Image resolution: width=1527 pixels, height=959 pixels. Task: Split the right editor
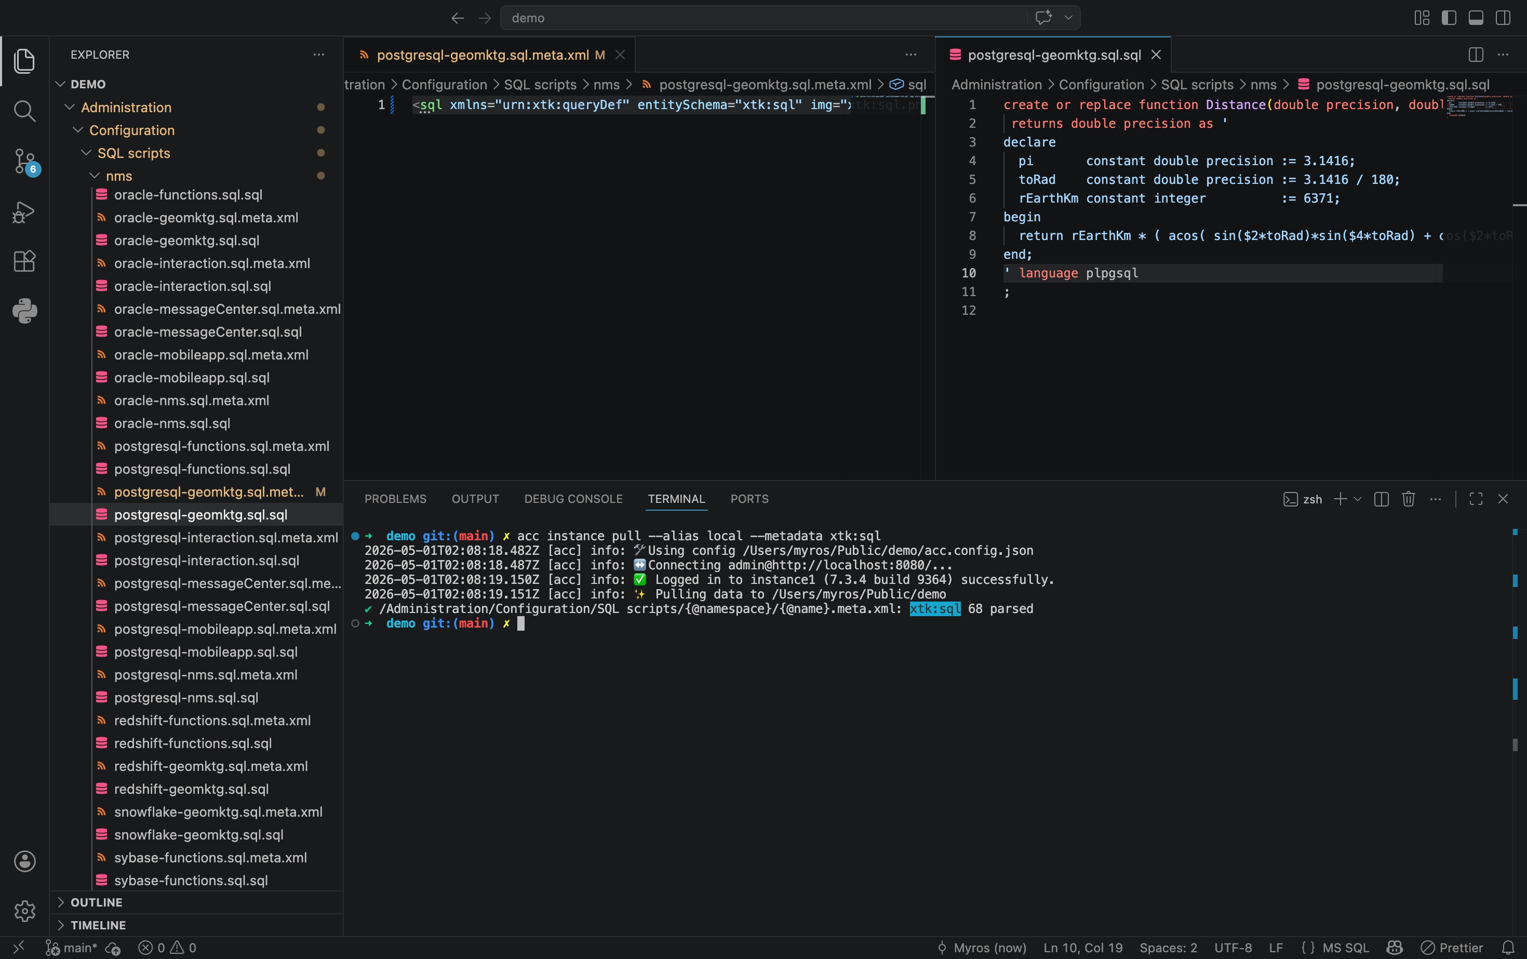click(1476, 55)
